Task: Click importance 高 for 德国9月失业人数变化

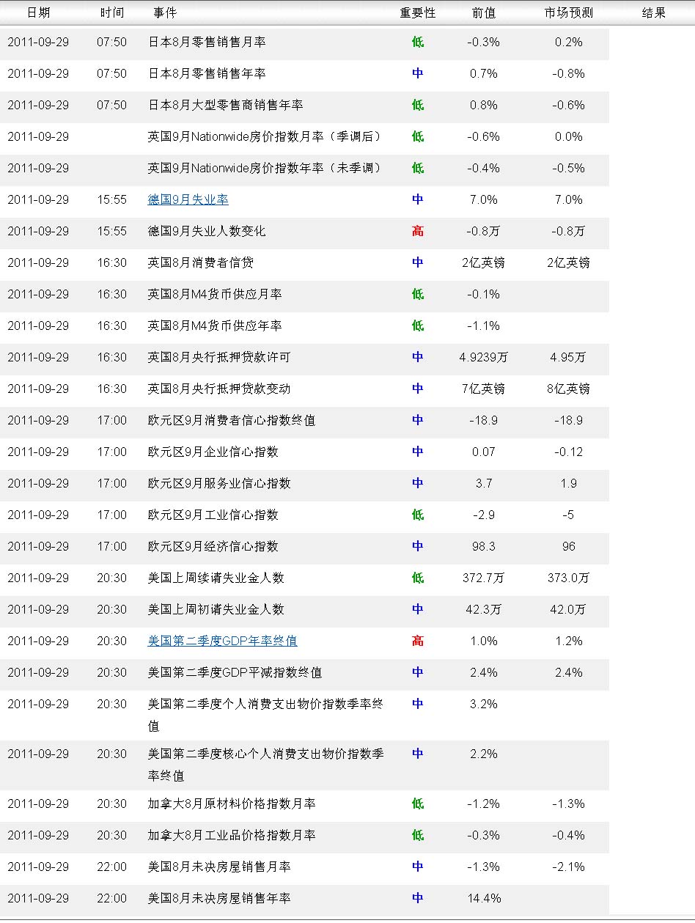Action: [x=418, y=231]
